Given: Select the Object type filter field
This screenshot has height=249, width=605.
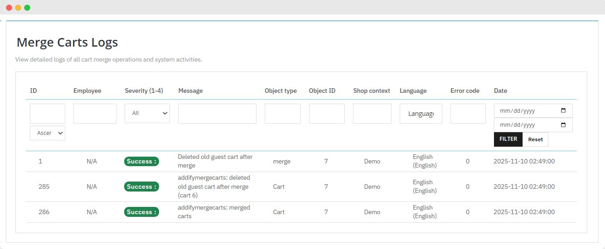Looking at the screenshot, I should 282,114.
